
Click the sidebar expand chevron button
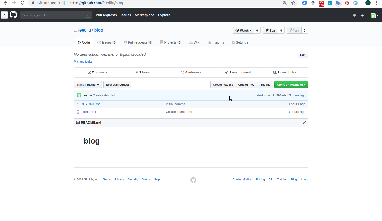(x=4, y=15)
